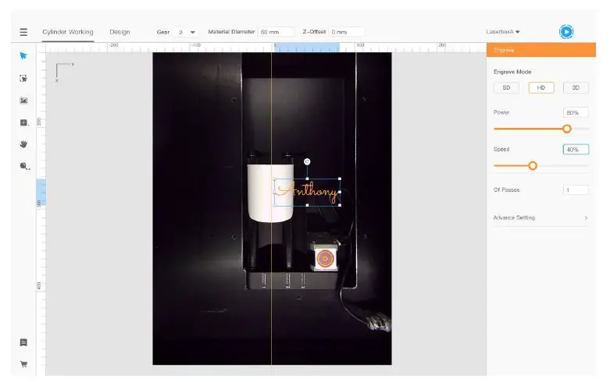This screenshot has height=382, width=610.
Task: Open the messages icon in sidebar
Action: [x=23, y=342]
